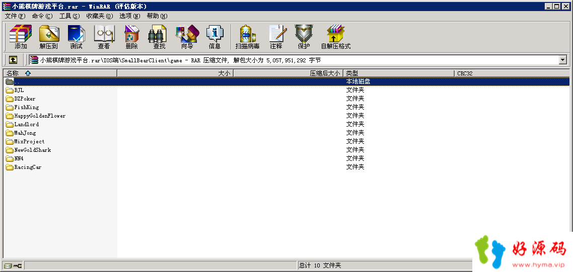Sort by CRC32 column header
Viewport: 573px width, 272px height.
(x=512, y=73)
